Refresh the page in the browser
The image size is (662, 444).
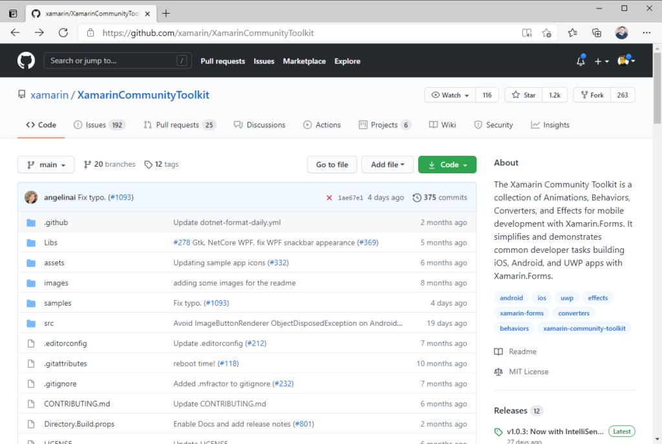(63, 33)
